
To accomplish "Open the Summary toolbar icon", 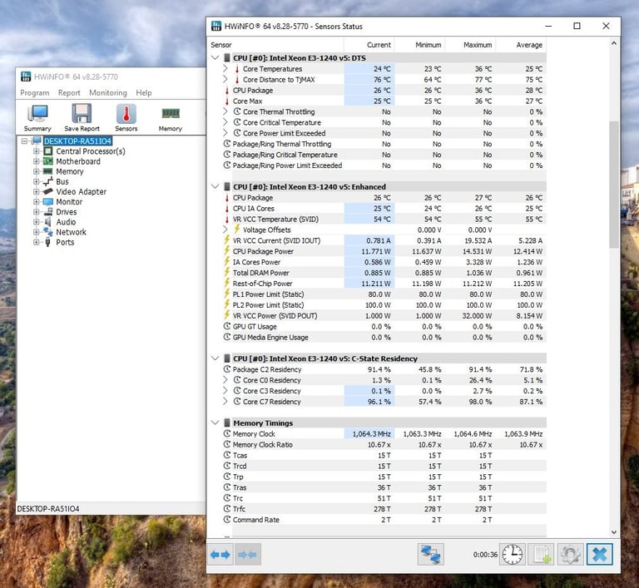I will (37, 118).
